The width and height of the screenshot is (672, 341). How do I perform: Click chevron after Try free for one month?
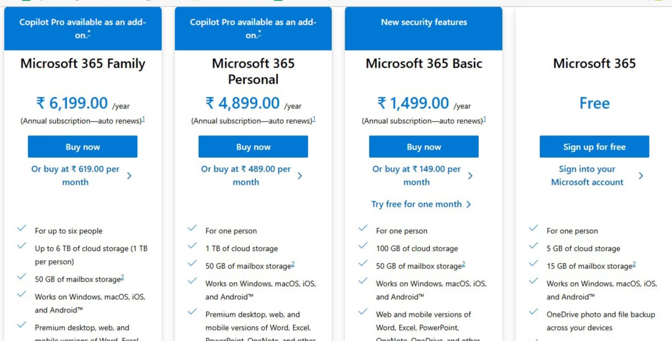click(x=469, y=204)
